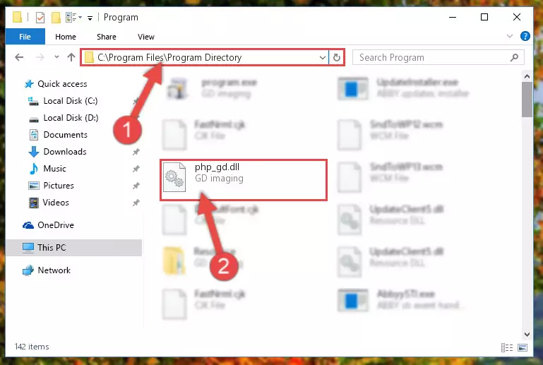
Task: Click the vertical scrollbar down arrow
Action: click(527, 334)
